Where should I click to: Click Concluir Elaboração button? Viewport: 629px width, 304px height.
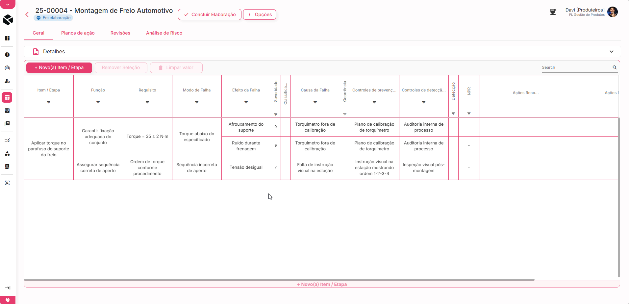click(210, 14)
